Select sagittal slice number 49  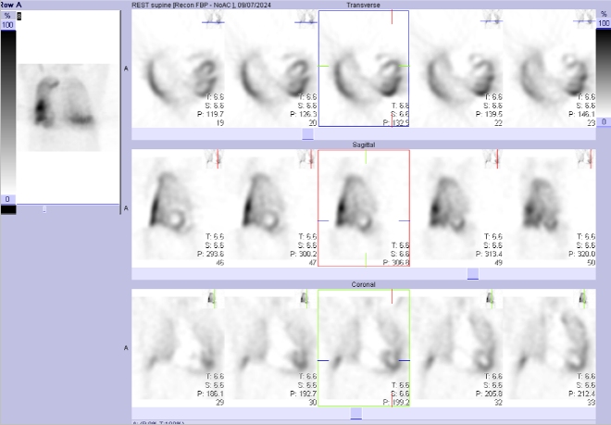click(x=456, y=208)
